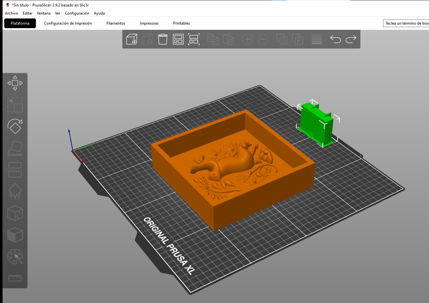Open the Paint-on supports tool

(x=15, y=192)
